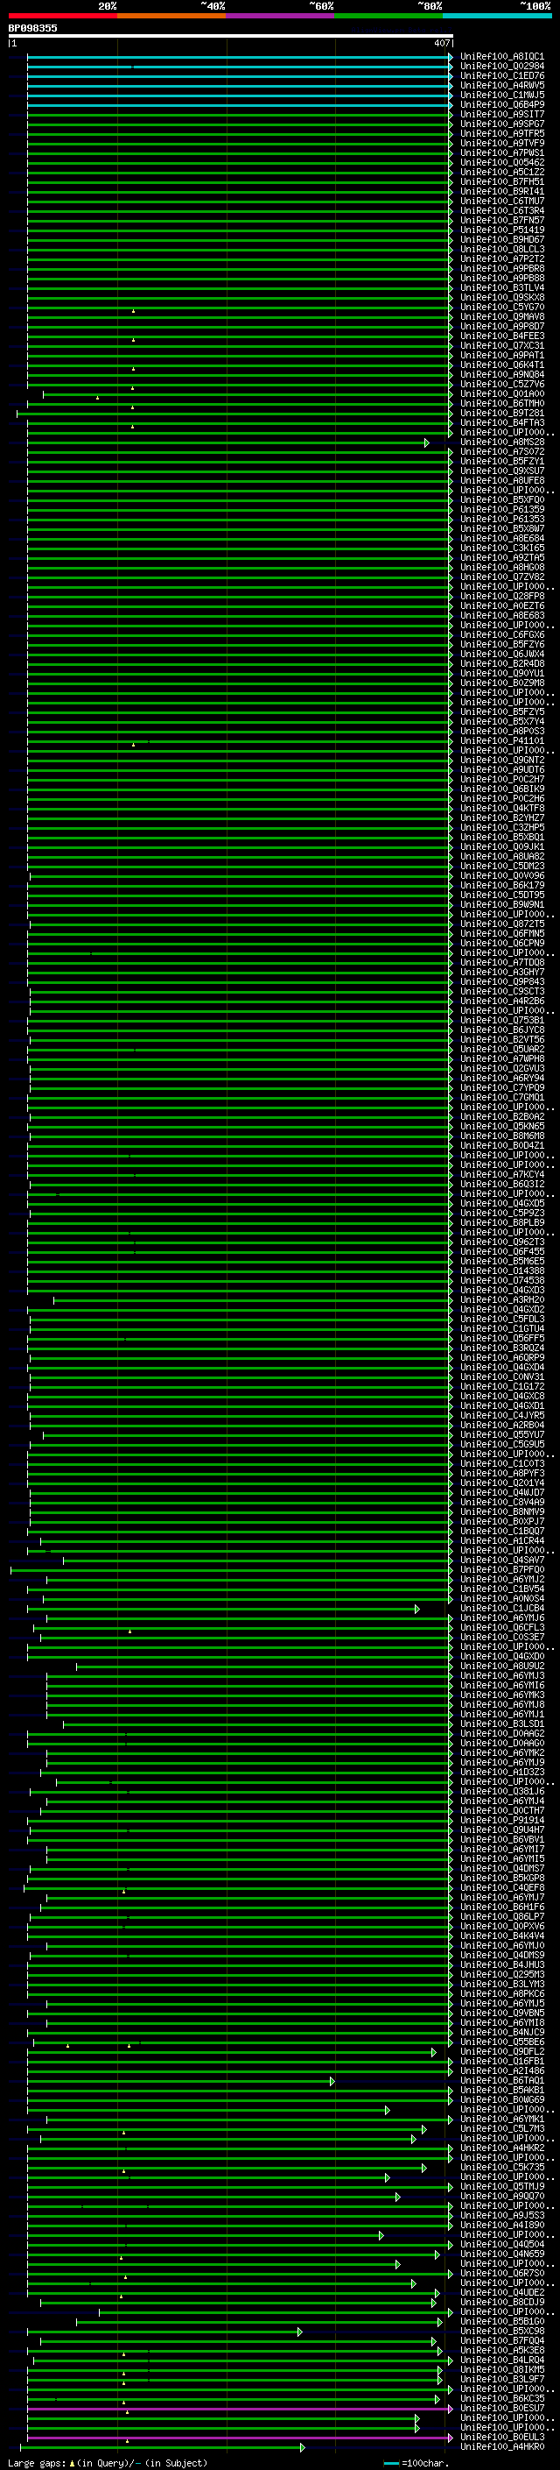Click the UniRef100_B4FTA3 label
The image size is (560, 2470).
pyautogui.click(x=501, y=423)
